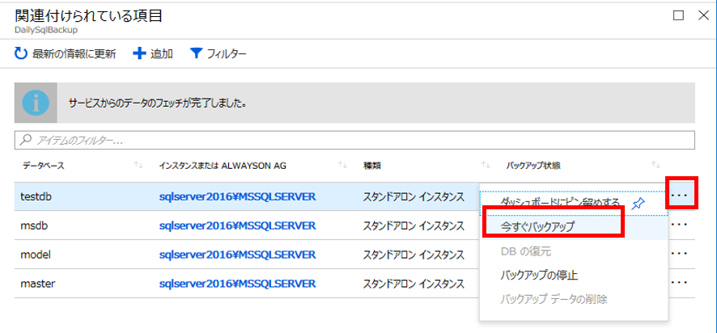
Task: Click the fetch-complete info banner message
Action: click(x=159, y=103)
